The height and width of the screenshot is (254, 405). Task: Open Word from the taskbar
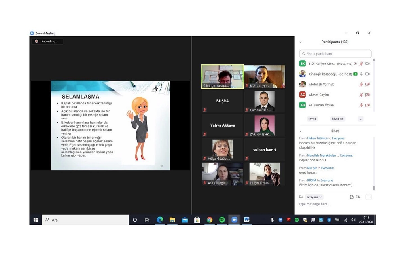tap(246, 220)
